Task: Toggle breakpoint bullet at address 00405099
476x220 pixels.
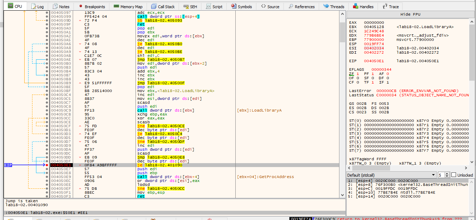Action: 47,16
